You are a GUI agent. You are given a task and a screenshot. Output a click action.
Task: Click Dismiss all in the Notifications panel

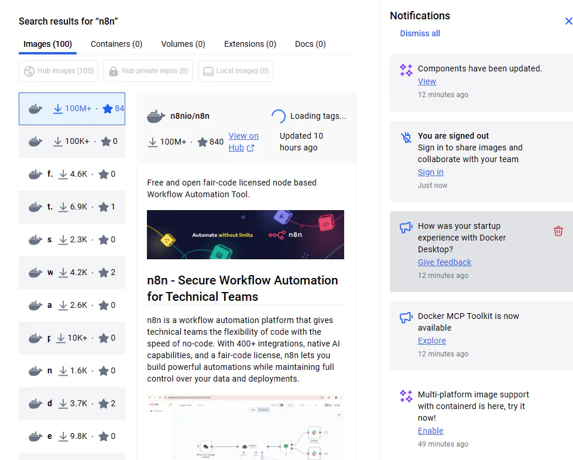[420, 33]
